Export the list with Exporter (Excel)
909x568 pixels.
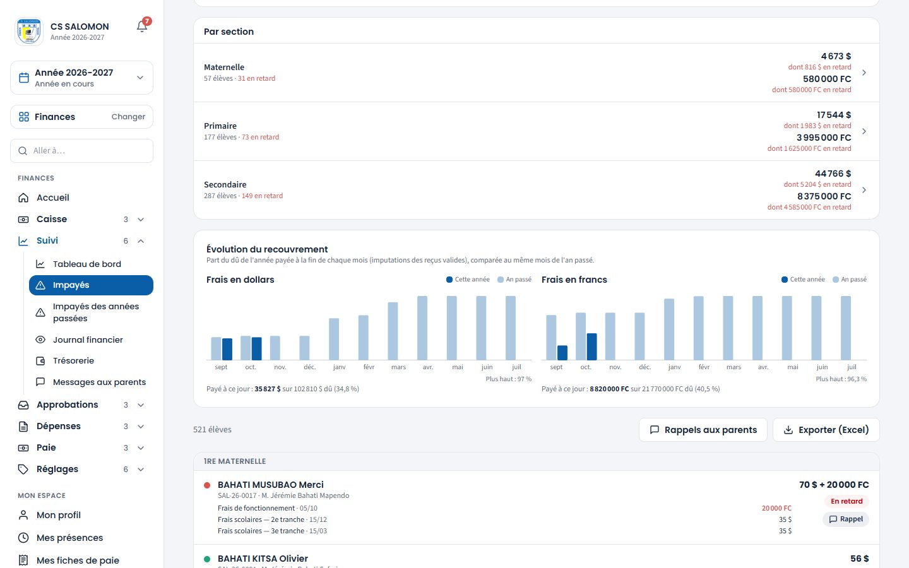[826, 430]
